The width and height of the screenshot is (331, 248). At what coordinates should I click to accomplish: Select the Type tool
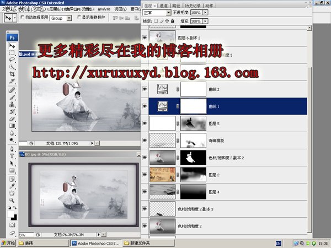click(12, 156)
